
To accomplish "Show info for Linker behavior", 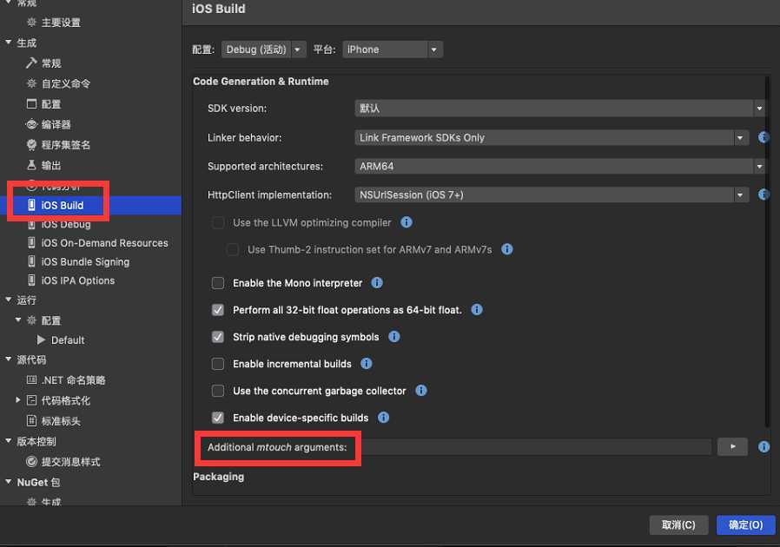I will [763, 137].
